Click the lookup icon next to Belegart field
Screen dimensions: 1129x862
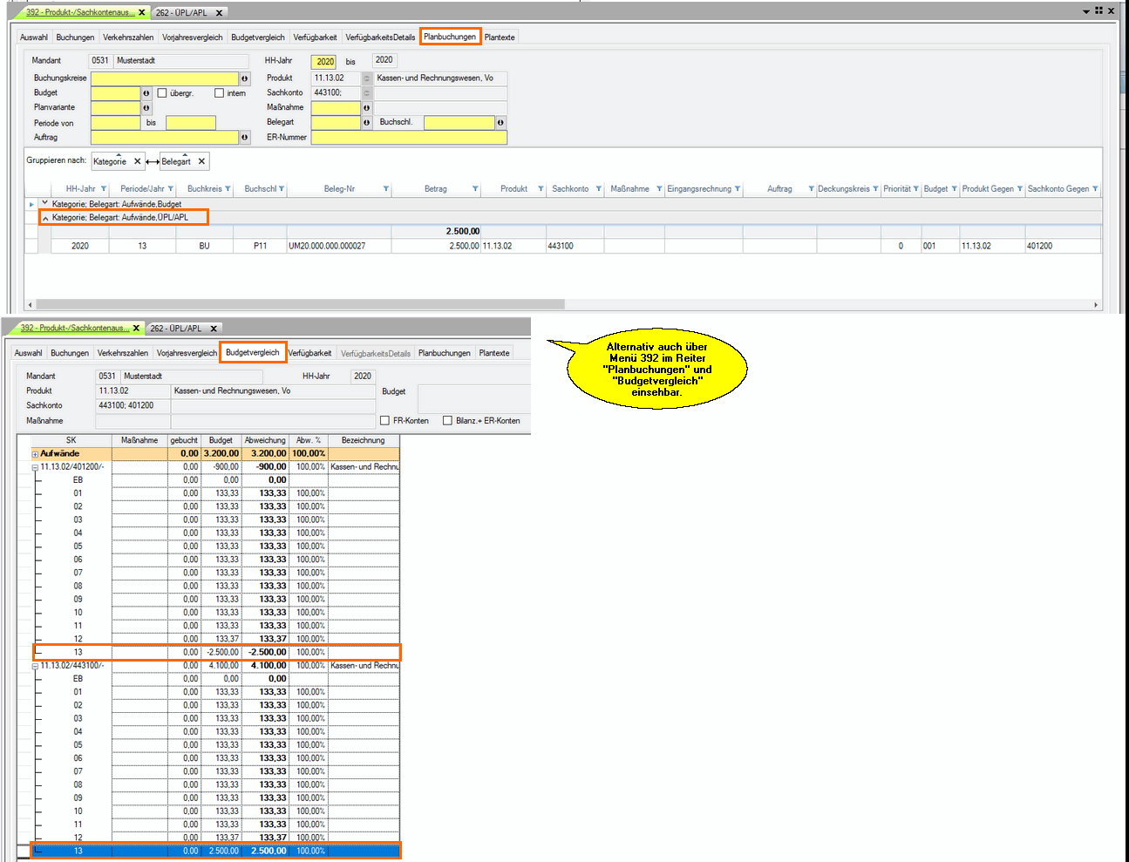coord(366,123)
